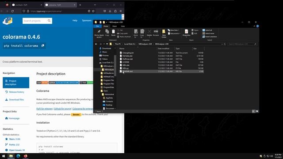Select the Changelog.txt file
The image size is (283, 159).
[161, 53]
